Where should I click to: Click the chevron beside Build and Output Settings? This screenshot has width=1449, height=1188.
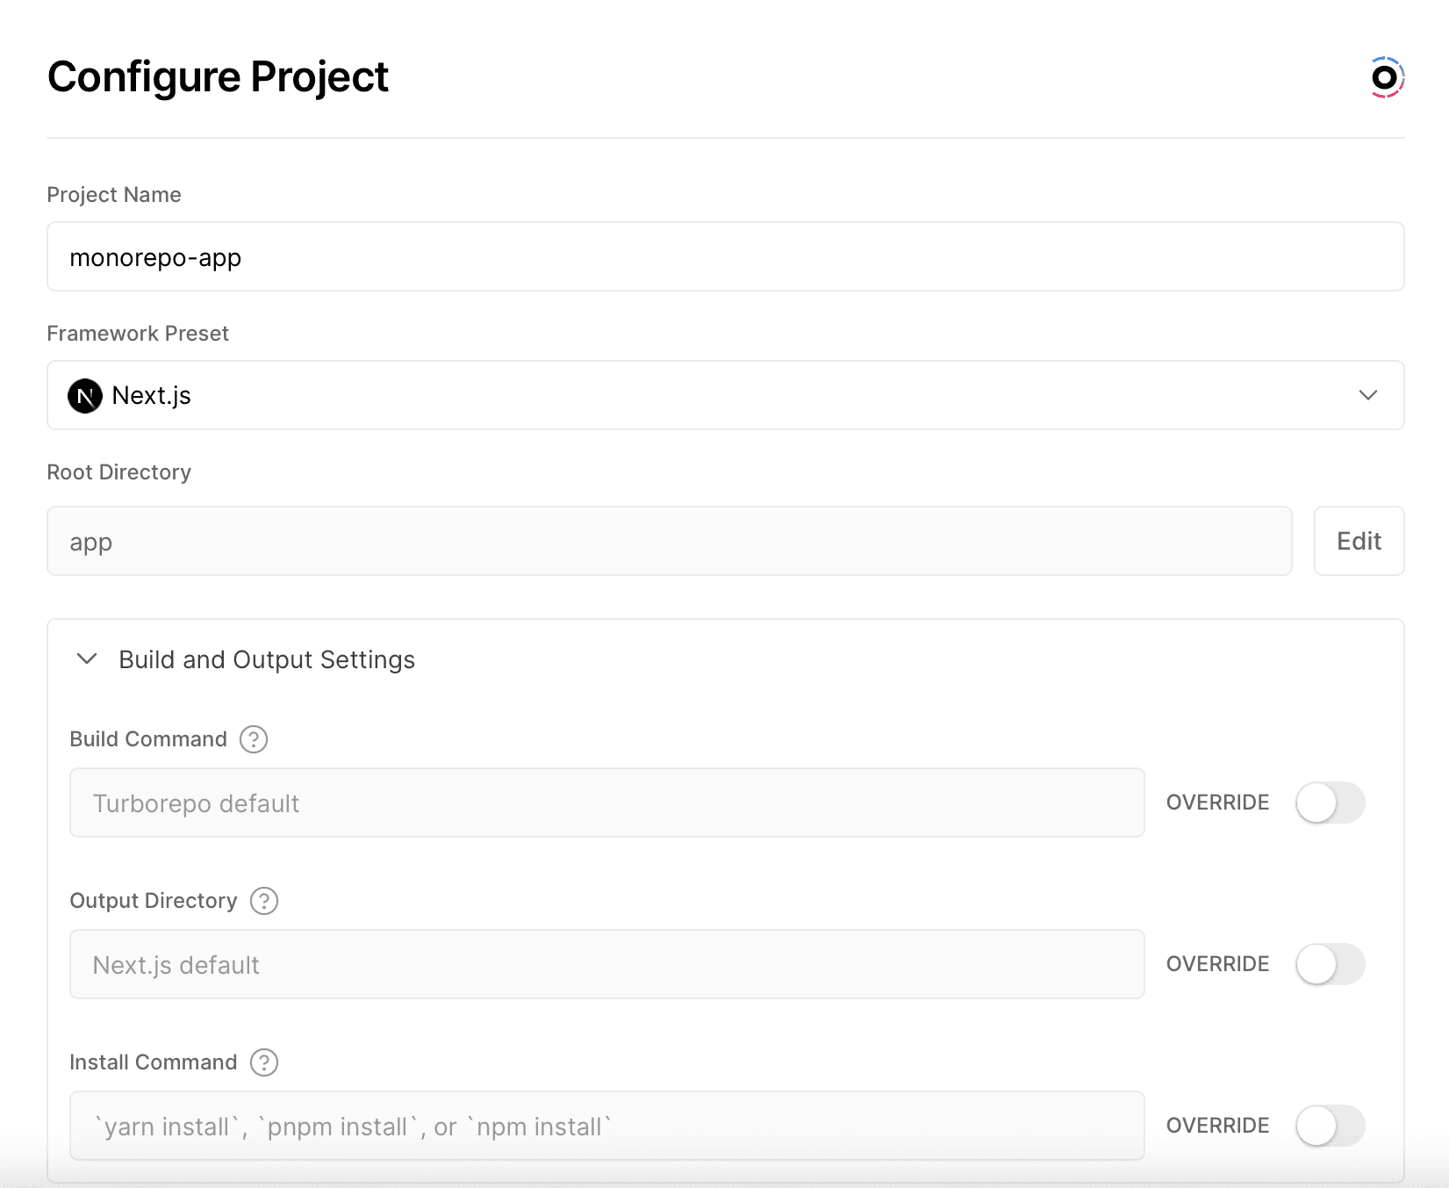tap(86, 659)
